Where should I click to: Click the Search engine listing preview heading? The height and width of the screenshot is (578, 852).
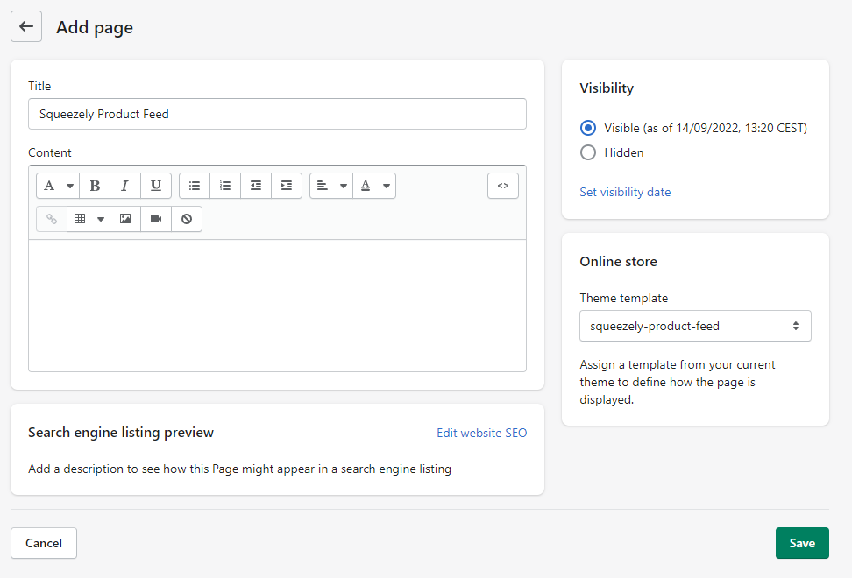pos(121,433)
